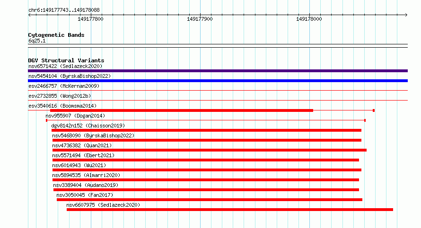
Task: Open nsv3050045 (Fan2017) variant label
Action: (85, 195)
